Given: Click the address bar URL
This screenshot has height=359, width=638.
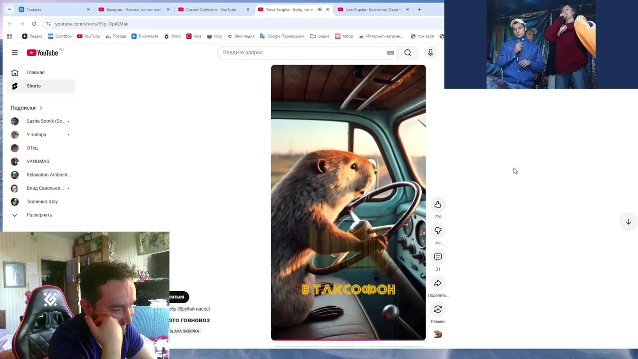Looking at the screenshot, I should 92,23.
